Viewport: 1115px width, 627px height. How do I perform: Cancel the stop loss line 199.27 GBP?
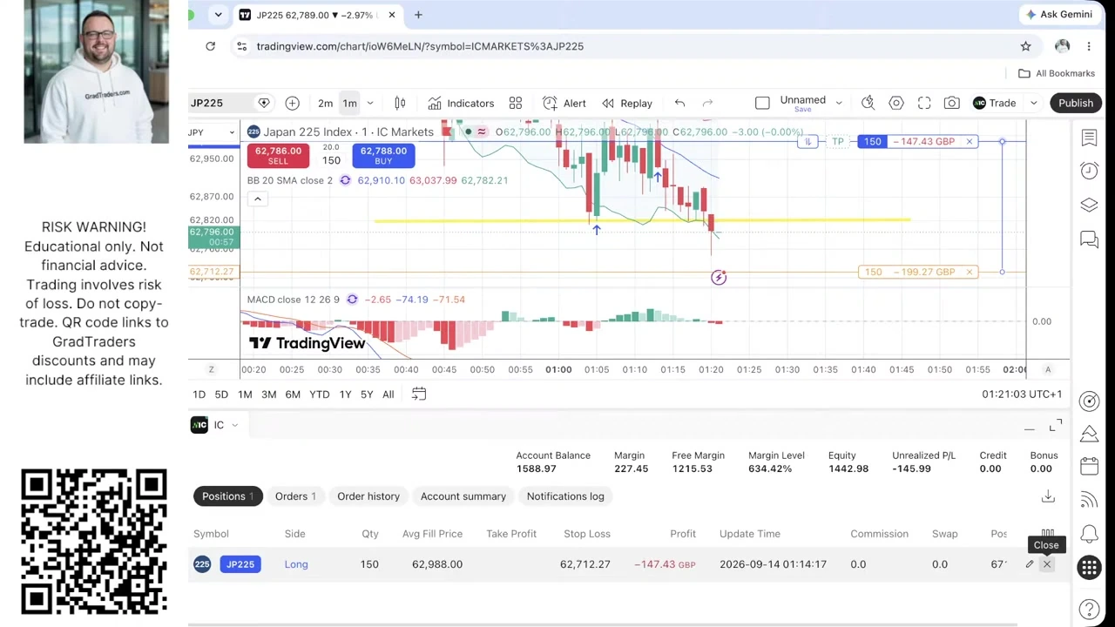click(x=969, y=272)
